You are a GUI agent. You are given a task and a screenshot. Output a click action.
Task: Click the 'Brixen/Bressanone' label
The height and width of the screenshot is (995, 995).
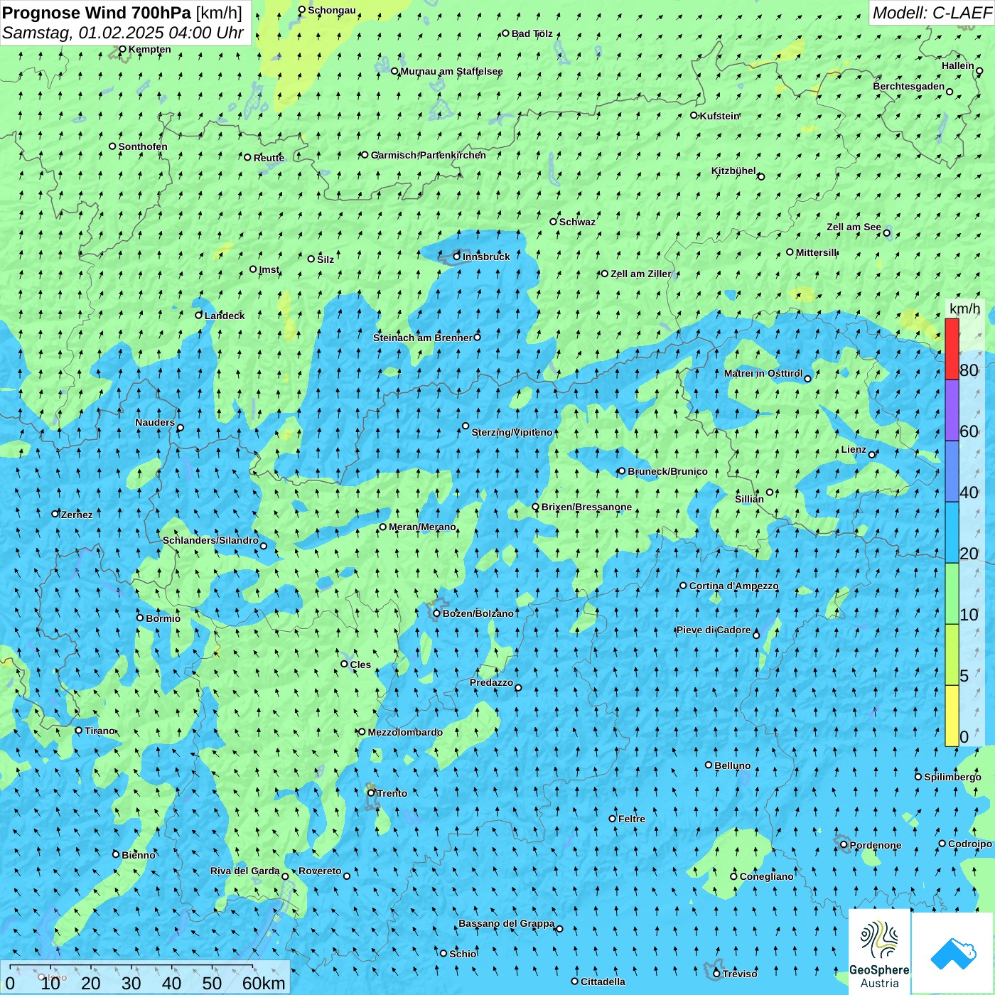point(586,507)
